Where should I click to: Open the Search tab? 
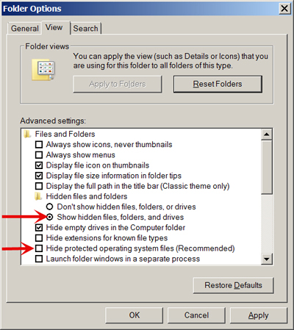point(86,29)
